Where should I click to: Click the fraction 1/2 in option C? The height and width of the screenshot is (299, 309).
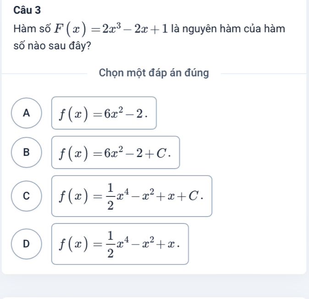coord(108,196)
